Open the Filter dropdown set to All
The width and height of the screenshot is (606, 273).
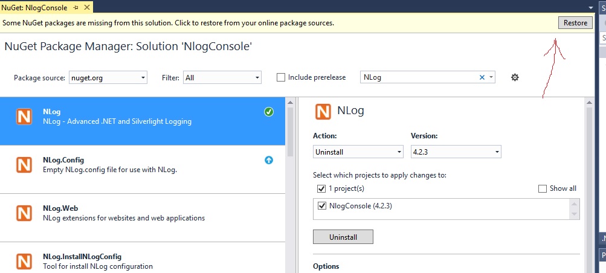[222, 78]
